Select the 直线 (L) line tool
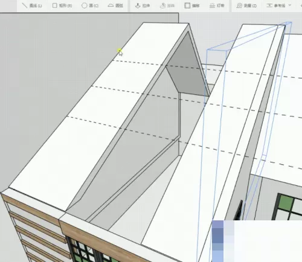 (31, 5)
